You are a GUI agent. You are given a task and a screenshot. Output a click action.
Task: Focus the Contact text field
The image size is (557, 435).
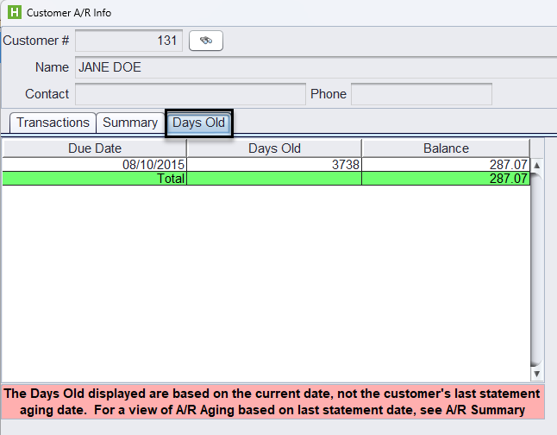(x=190, y=94)
